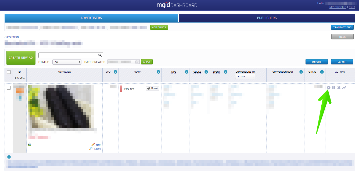Click the EXIT link
This screenshot has height=171, width=359.
coord(352,7)
